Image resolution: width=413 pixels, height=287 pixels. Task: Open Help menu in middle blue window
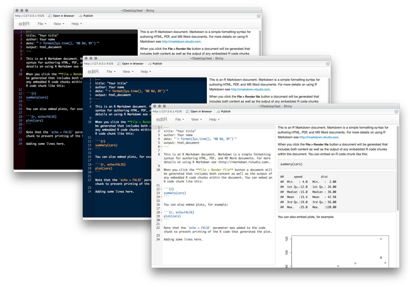[x=146, y=72]
